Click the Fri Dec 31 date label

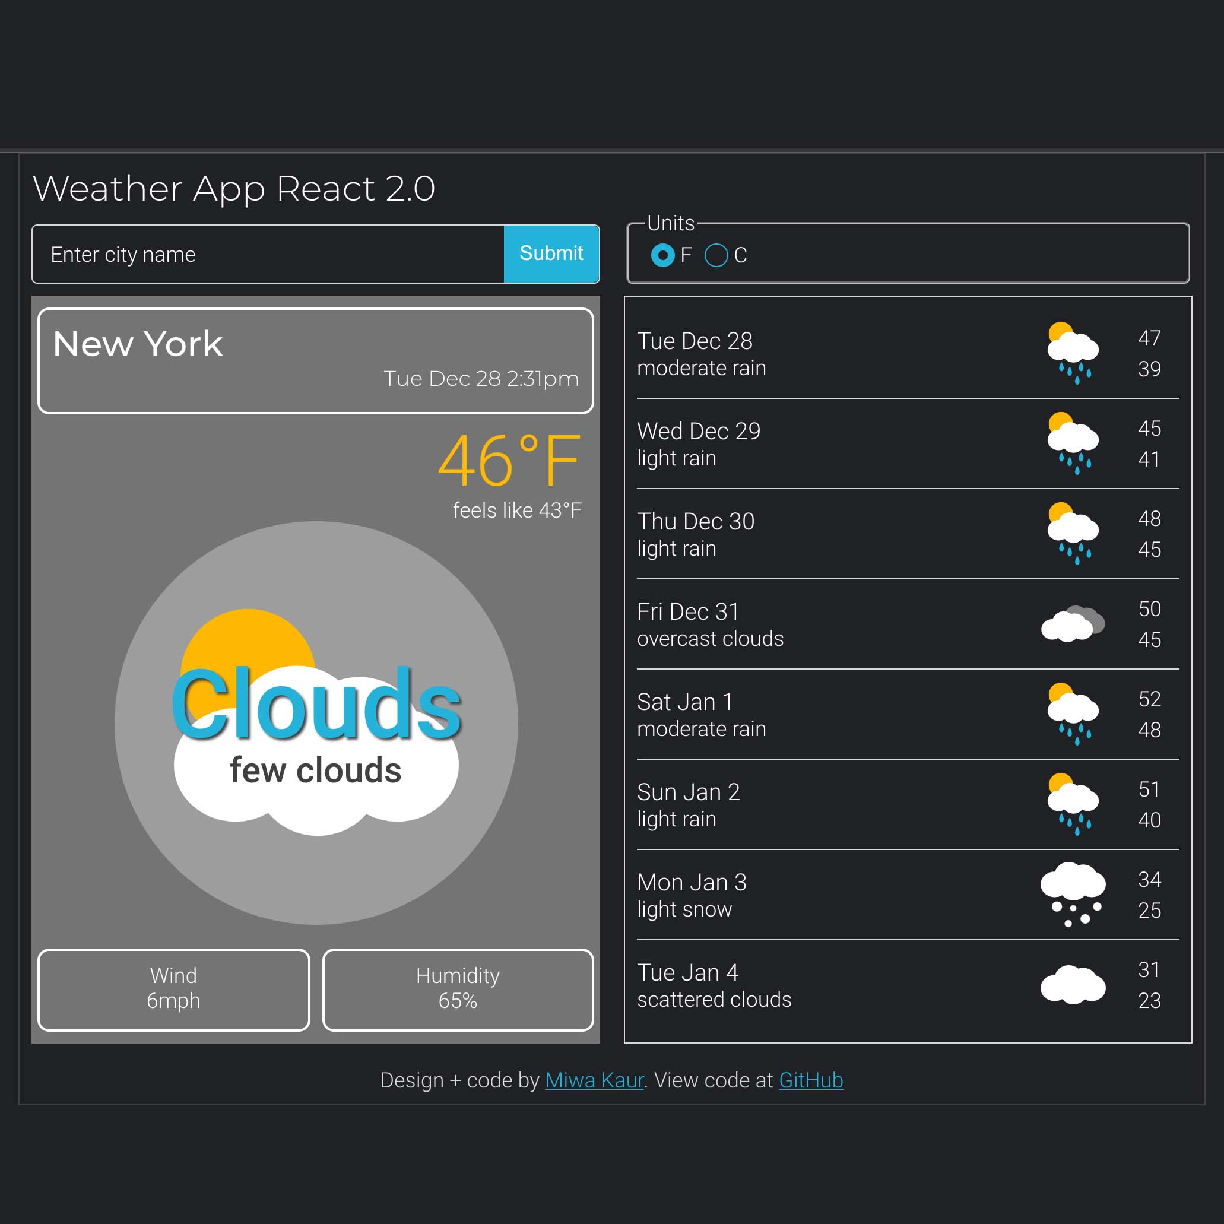[688, 612]
